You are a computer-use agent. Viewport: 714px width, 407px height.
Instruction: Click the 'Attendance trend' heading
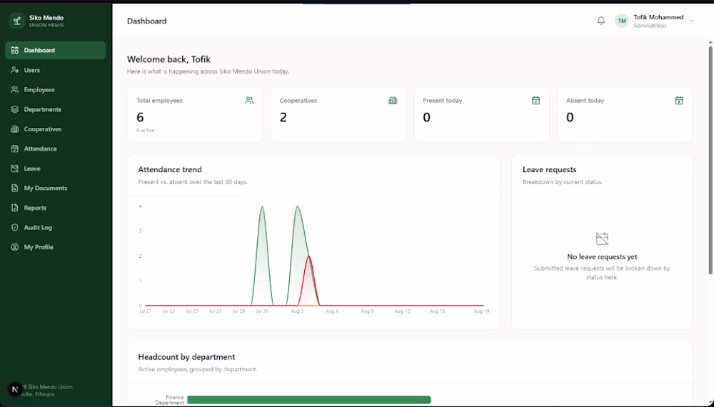pyautogui.click(x=170, y=169)
